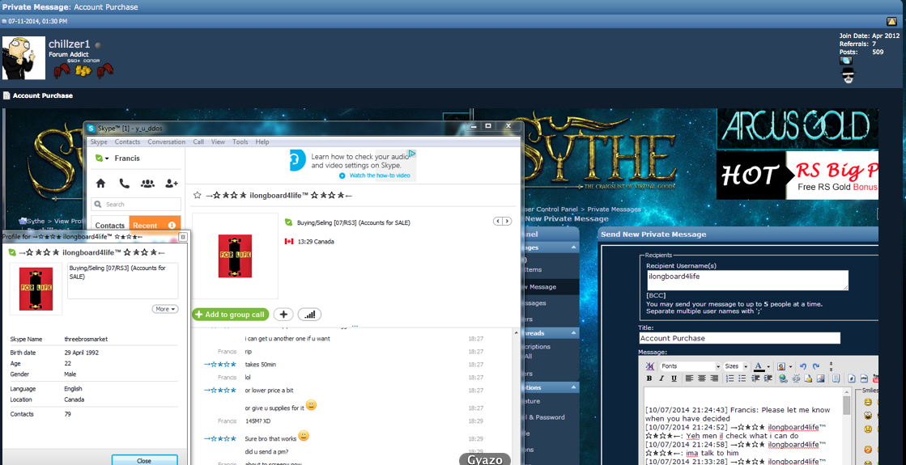Align message text left

coord(689,378)
